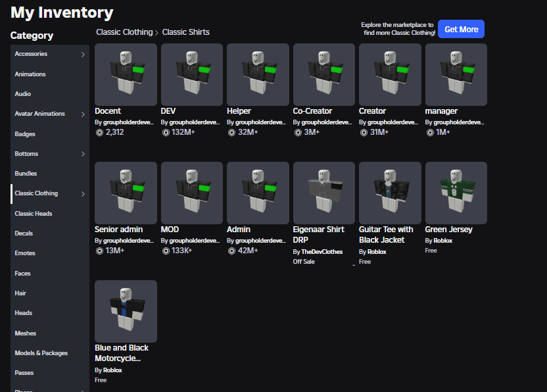The width and height of the screenshot is (547, 392).
Task: Select the Badges category
Action: point(50,134)
